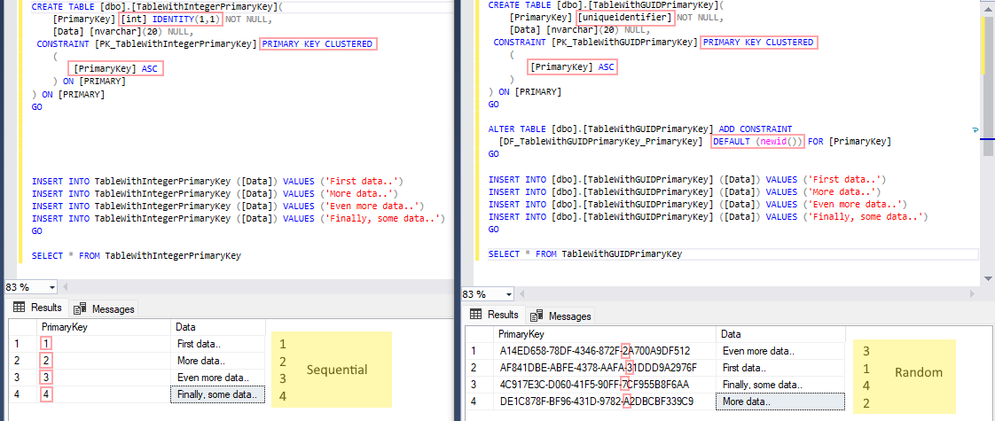Select the 'Finally, some data..' cell in the left grid

pyautogui.click(x=217, y=394)
